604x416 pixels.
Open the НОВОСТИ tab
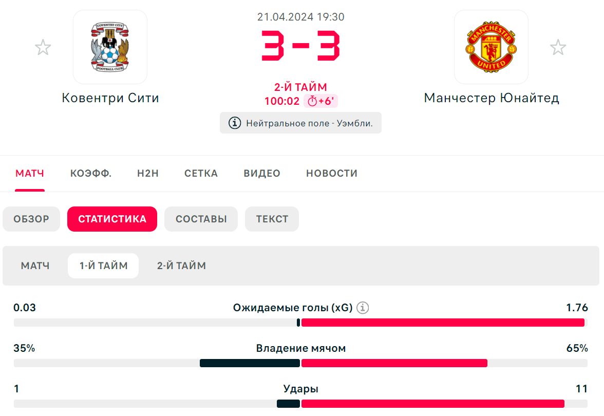pyautogui.click(x=332, y=174)
